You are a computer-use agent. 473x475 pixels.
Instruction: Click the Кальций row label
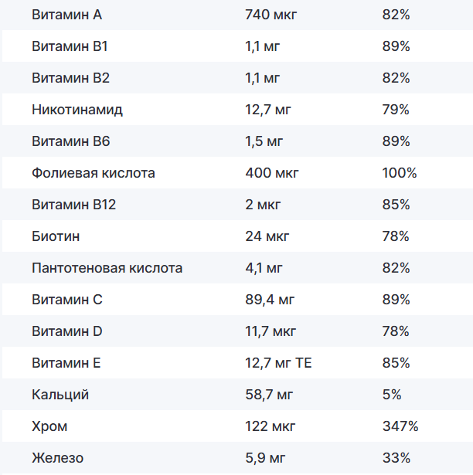(x=60, y=395)
